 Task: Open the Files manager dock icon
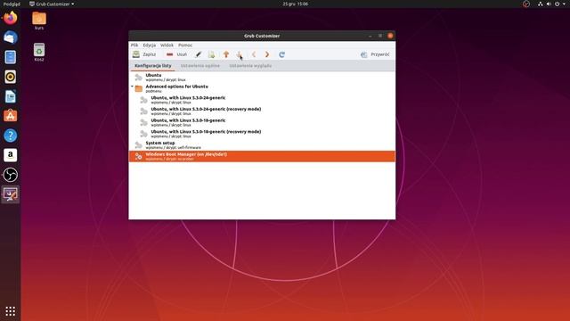point(10,57)
